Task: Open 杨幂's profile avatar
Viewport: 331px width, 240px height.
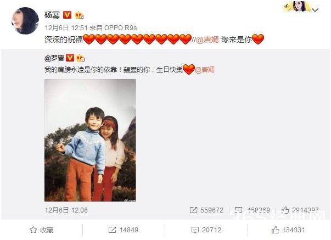Action: coord(25,21)
